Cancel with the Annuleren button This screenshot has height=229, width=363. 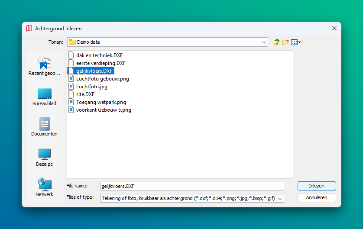click(317, 197)
